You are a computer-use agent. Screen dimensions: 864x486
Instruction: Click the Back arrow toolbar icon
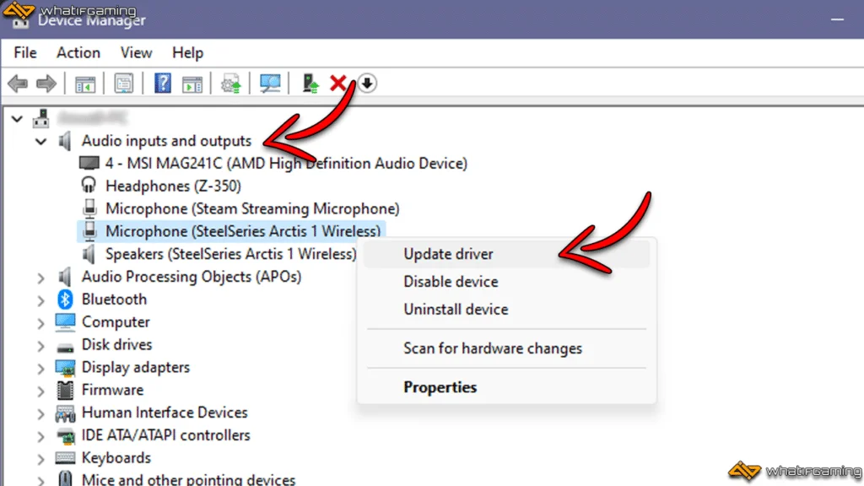(x=17, y=84)
